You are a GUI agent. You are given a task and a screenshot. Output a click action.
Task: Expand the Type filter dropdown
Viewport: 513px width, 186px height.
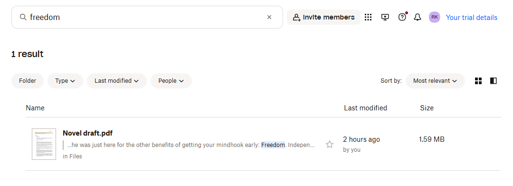click(65, 81)
